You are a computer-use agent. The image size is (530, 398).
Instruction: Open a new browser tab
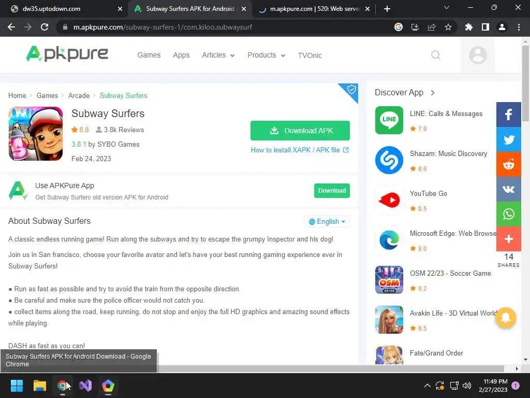pyautogui.click(x=387, y=9)
